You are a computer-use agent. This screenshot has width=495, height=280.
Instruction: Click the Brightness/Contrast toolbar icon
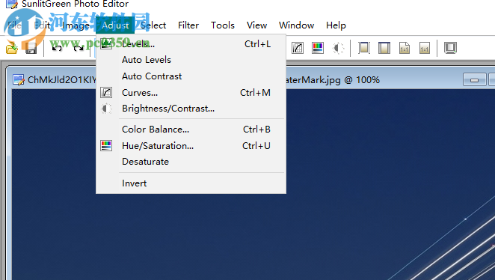[x=338, y=48]
